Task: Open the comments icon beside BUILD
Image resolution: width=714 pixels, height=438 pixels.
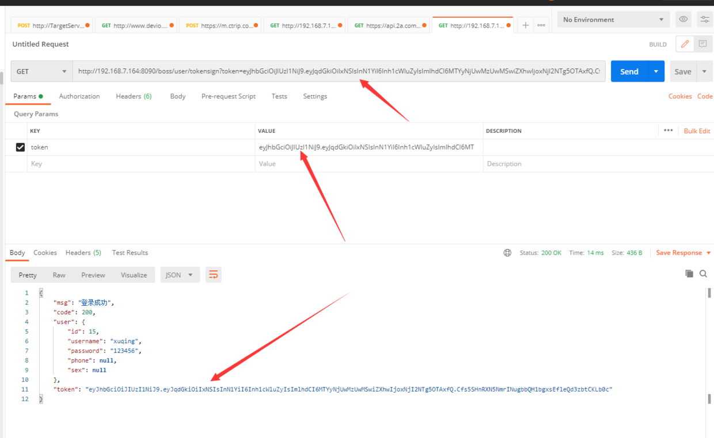Action: (702, 44)
